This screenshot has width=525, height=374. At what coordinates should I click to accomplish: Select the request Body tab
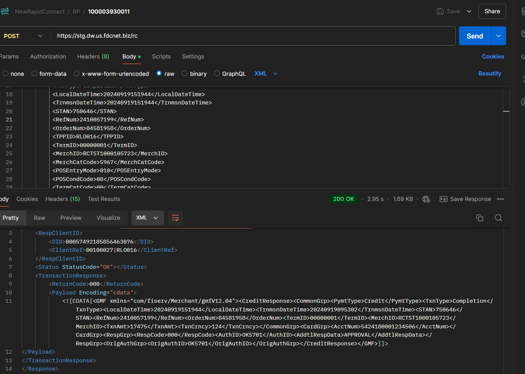pos(132,57)
